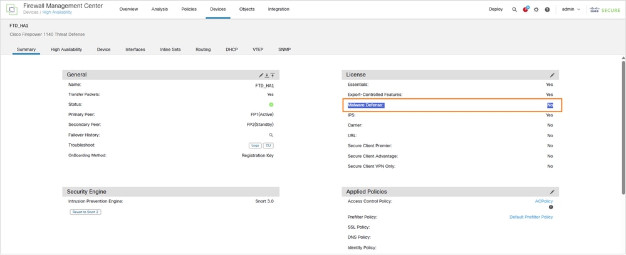This screenshot has width=626, height=255.
Task: Click the Registration Key onboarding value
Action: coord(258,155)
